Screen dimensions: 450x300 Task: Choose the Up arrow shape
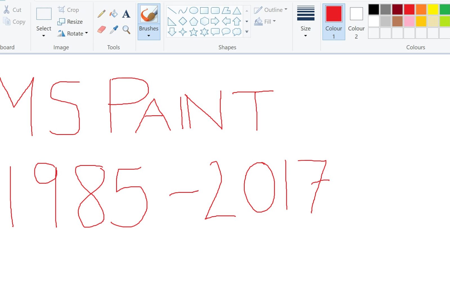pos(237,21)
